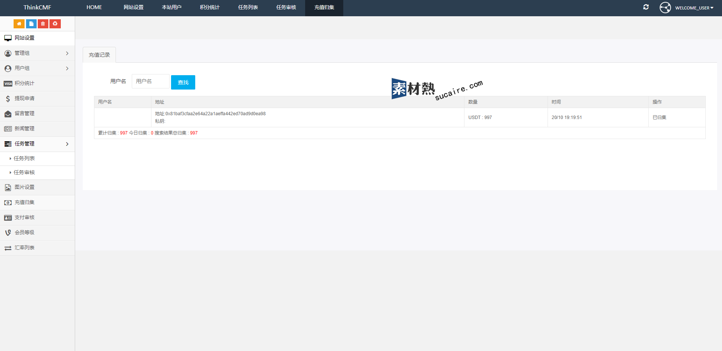Open the 任务列表 sidebar submenu link
This screenshot has width=722, height=351.
pyautogui.click(x=24, y=159)
